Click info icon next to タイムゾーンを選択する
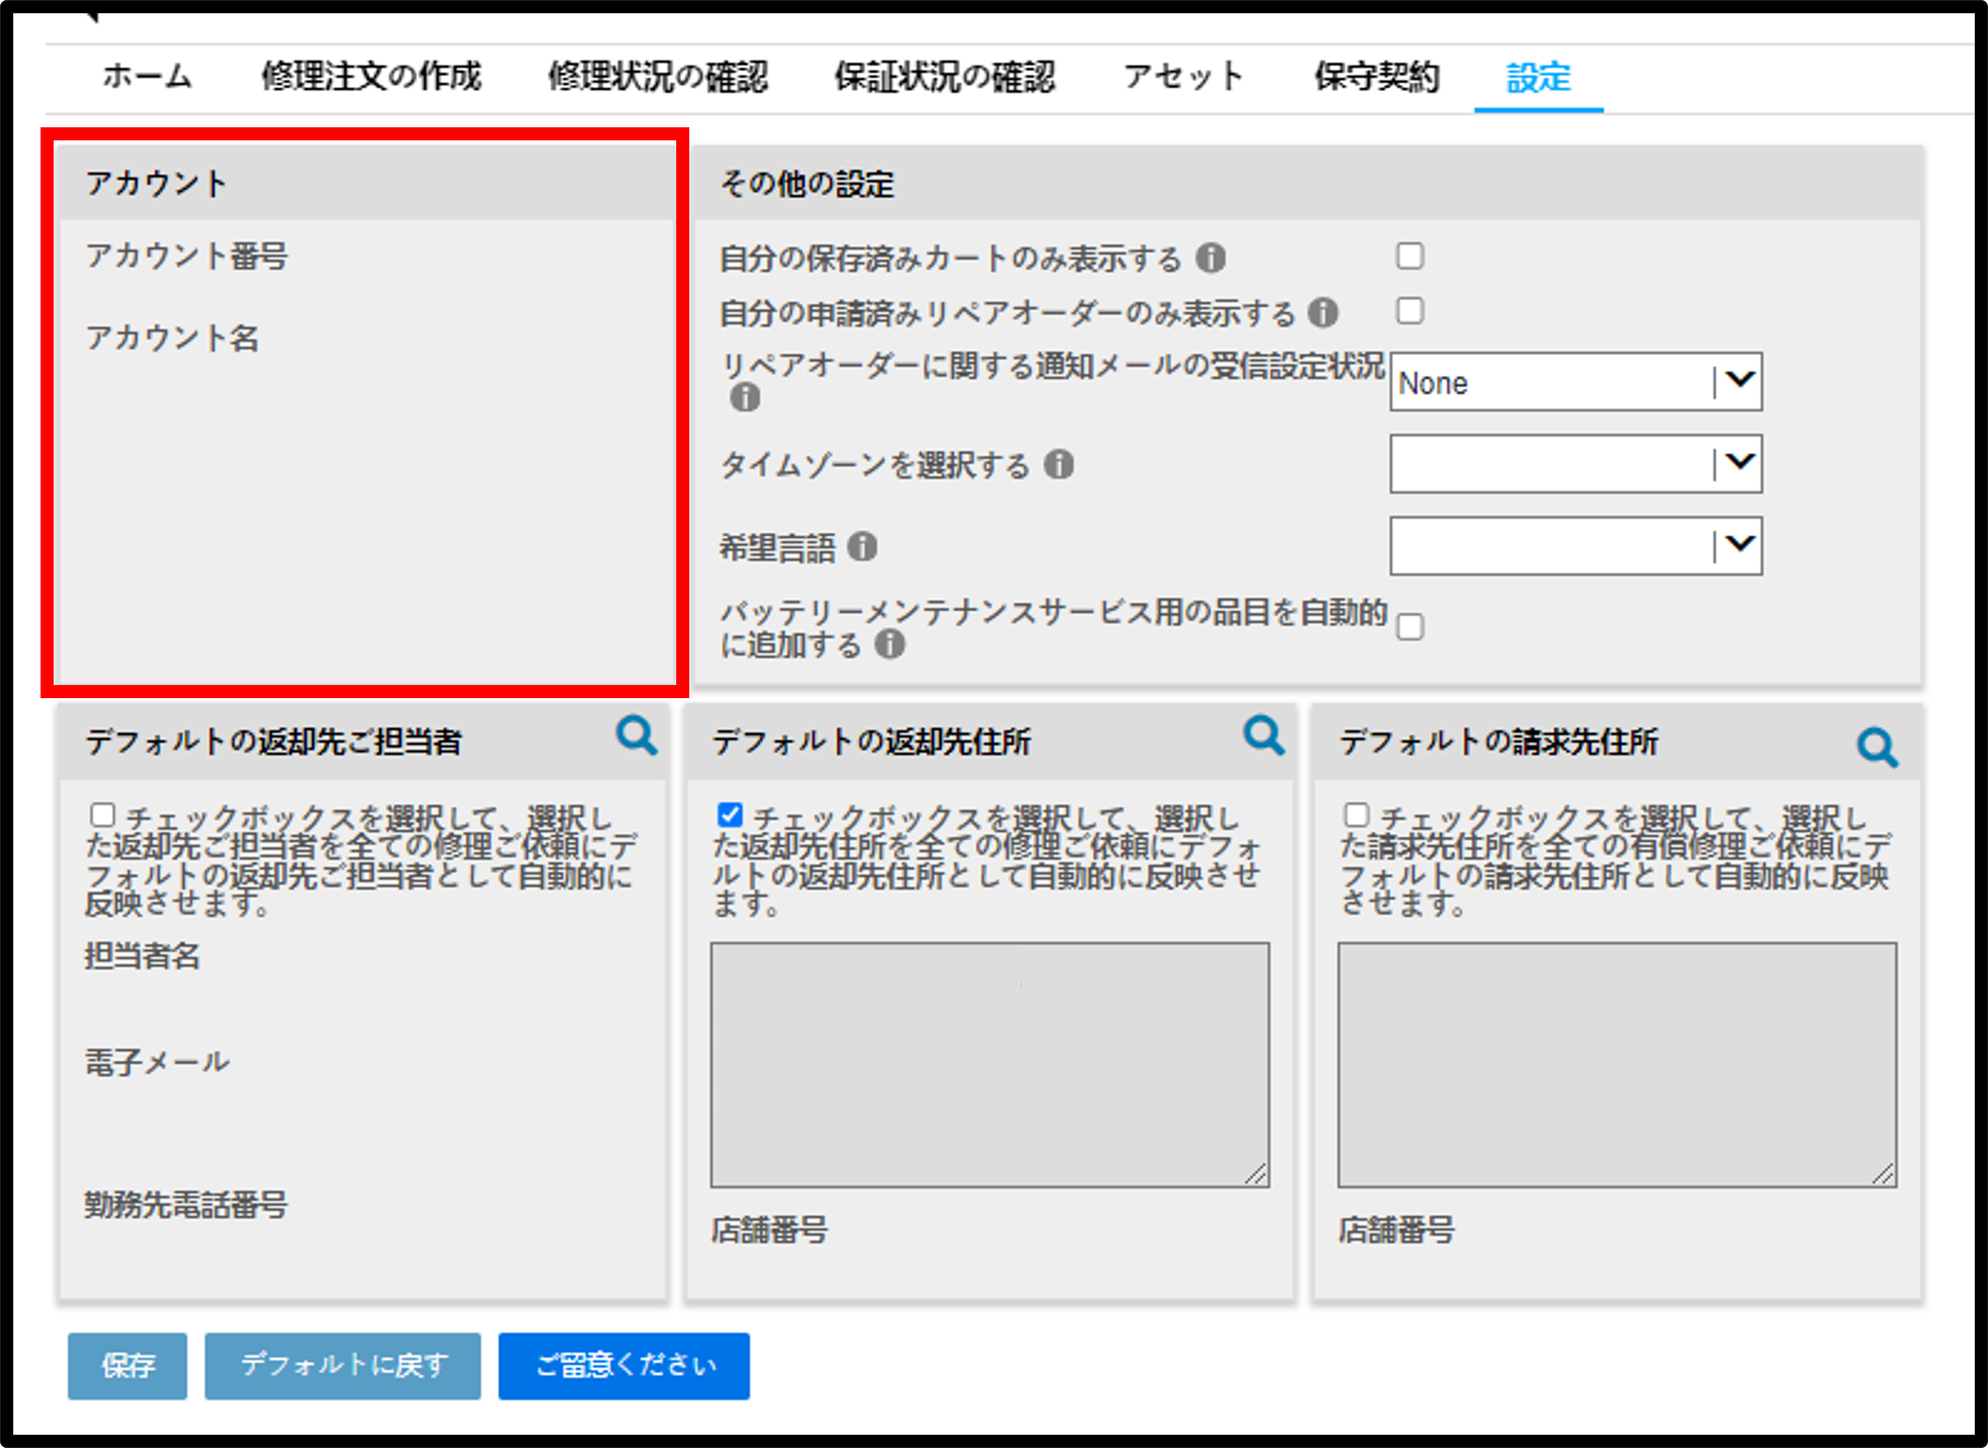The height and width of the screenshot is (1448, 1988). 1059,464
